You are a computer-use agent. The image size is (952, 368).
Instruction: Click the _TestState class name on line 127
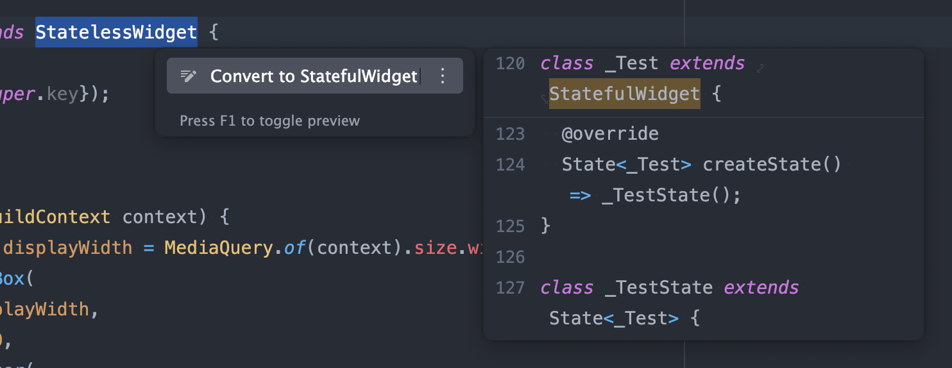pyautogui.click(x=659, y=288)
